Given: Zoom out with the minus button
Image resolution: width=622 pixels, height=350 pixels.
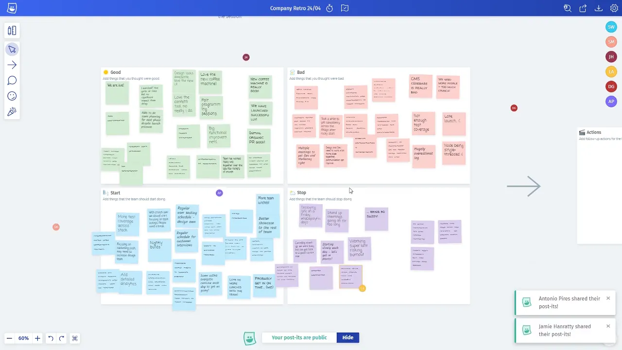Looking at the screenshot, I should pyautogui.click(x=9, y=338).
